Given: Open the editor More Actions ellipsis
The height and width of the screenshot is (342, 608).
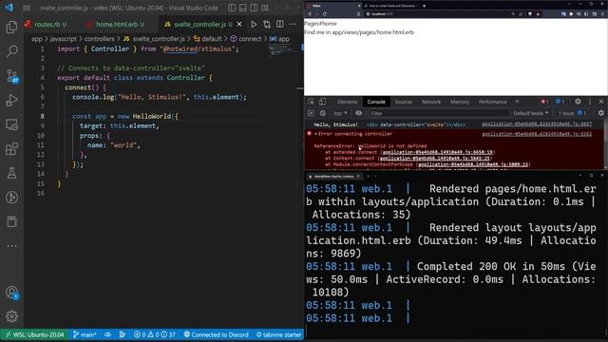Looking at the screenshot, I should [293, 24].
